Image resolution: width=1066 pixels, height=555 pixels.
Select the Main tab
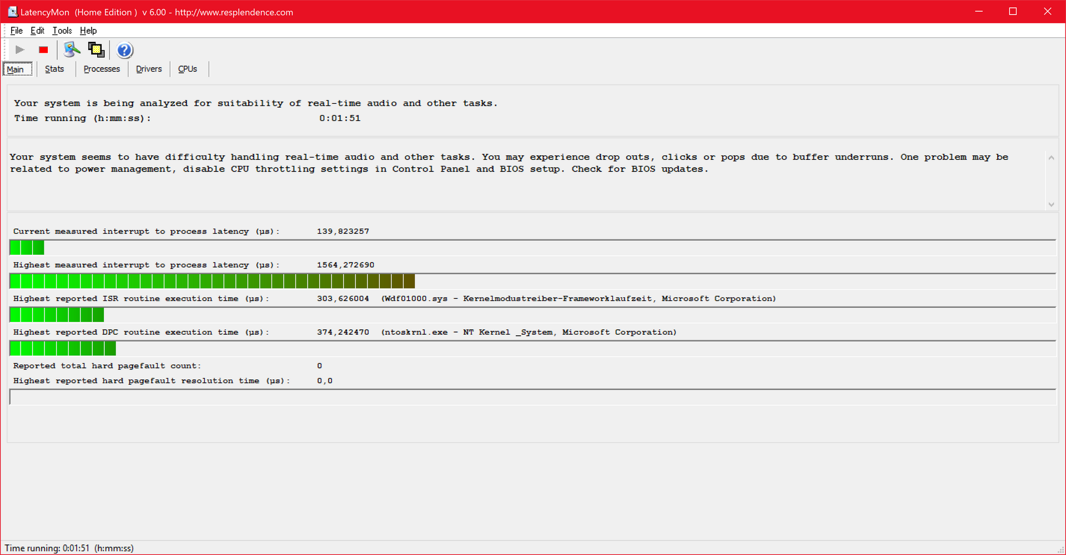coord(18,69)
